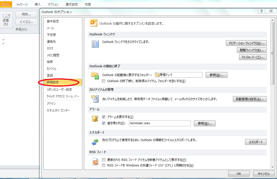Open 自動整理の設定 dialog
Viewport: 277px width, 179px height.
(250, 99)
